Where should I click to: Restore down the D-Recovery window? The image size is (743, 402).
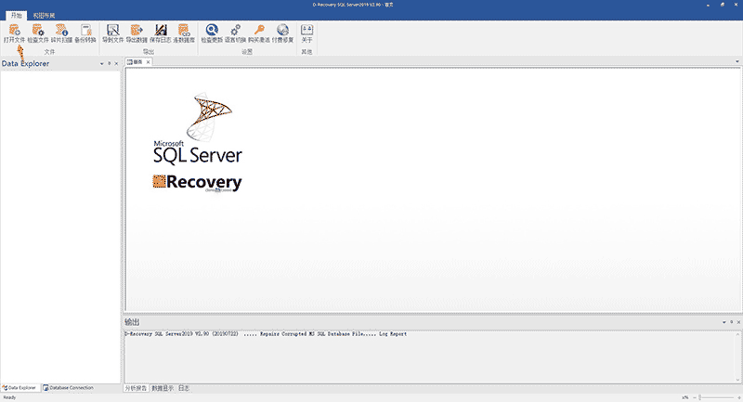point(723,5)
